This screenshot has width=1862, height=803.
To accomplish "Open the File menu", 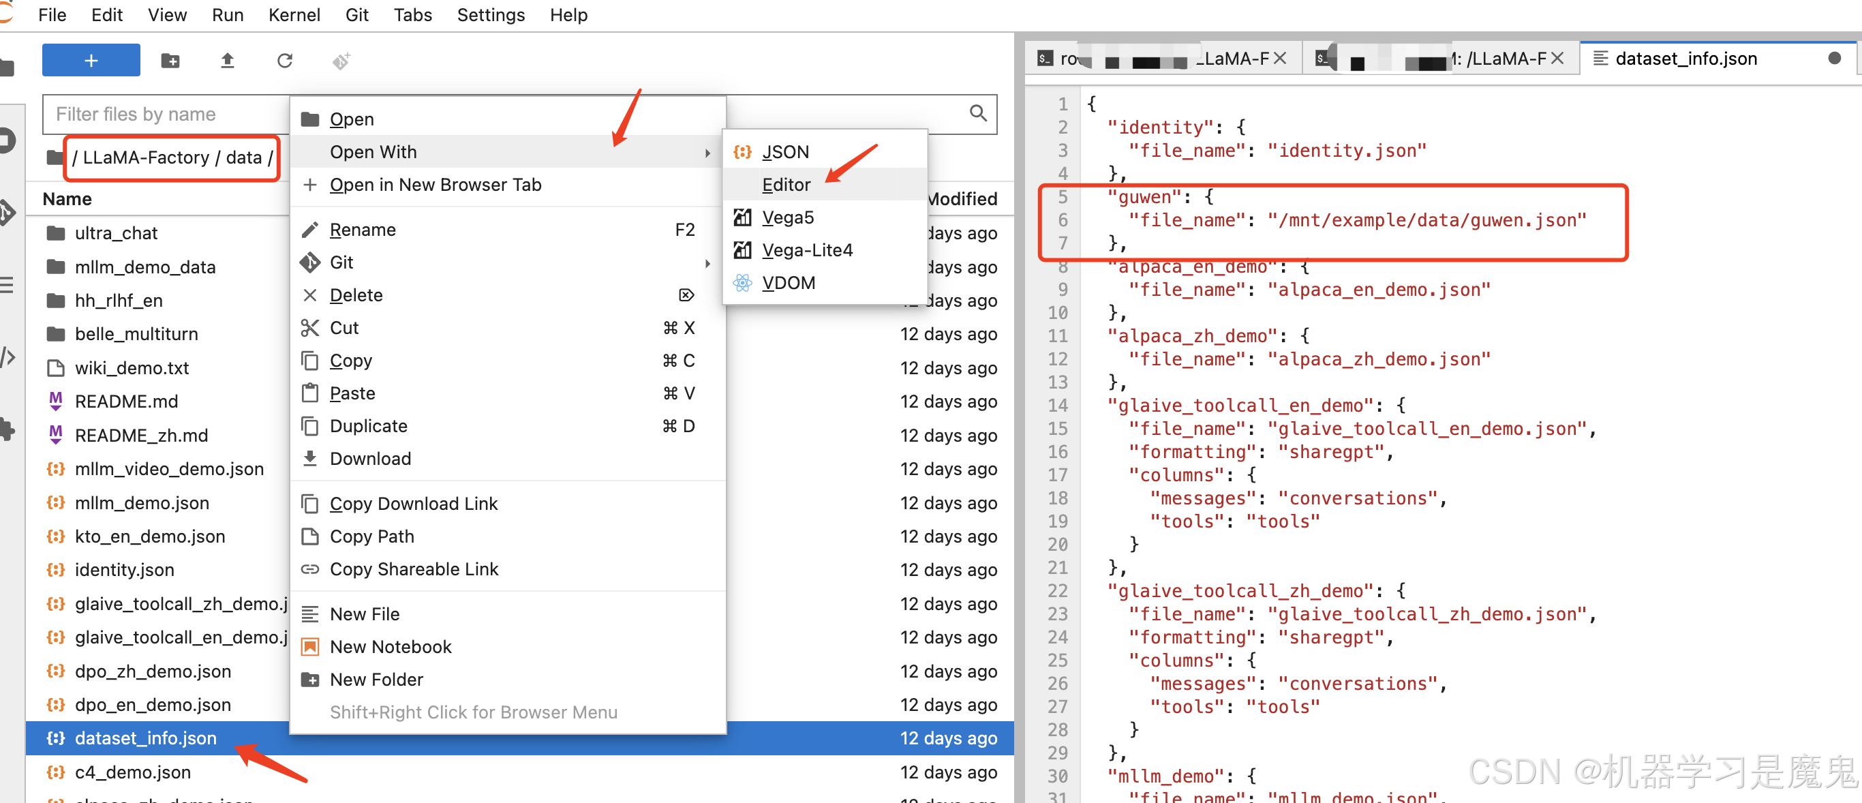I will (52, 15).
